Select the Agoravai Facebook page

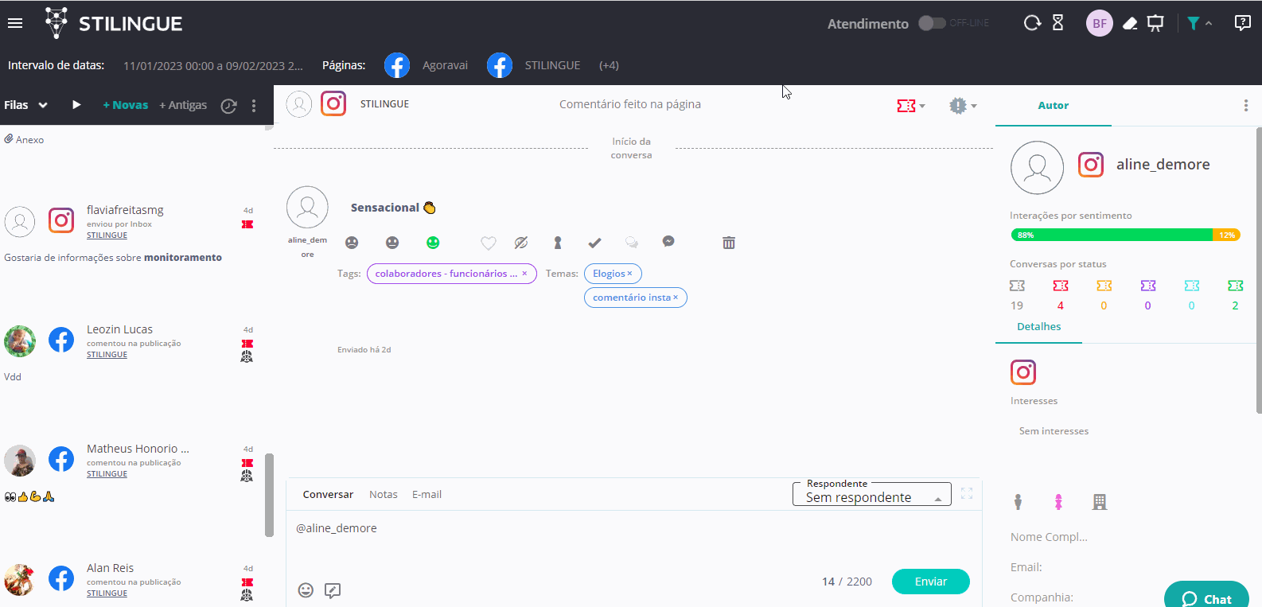click(x=427, y=65)
